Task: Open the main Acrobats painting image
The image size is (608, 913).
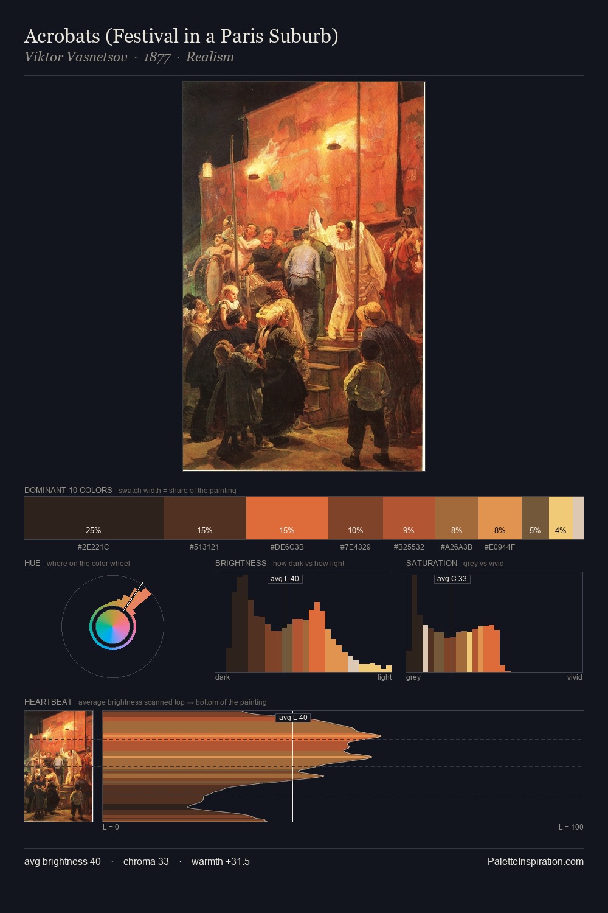Action: pos(303,276)
